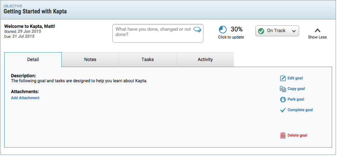
Task: Click the goal description sentence text
Action: pyautogui.click(x=79, y=81)
